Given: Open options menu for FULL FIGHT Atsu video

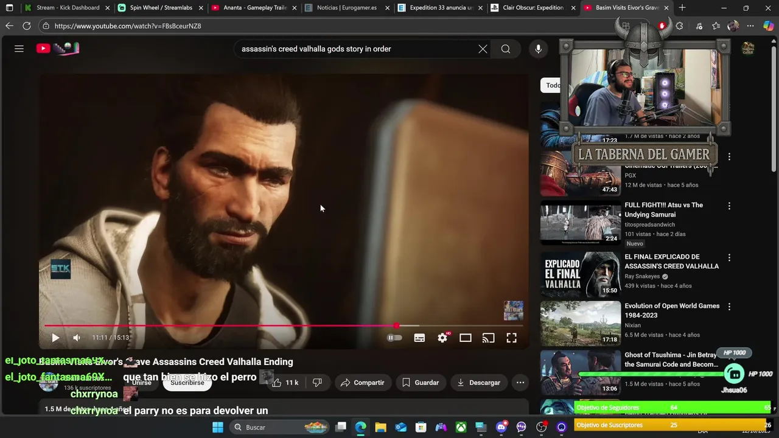Looking at the screenshot, I should (x=729, y=206).
